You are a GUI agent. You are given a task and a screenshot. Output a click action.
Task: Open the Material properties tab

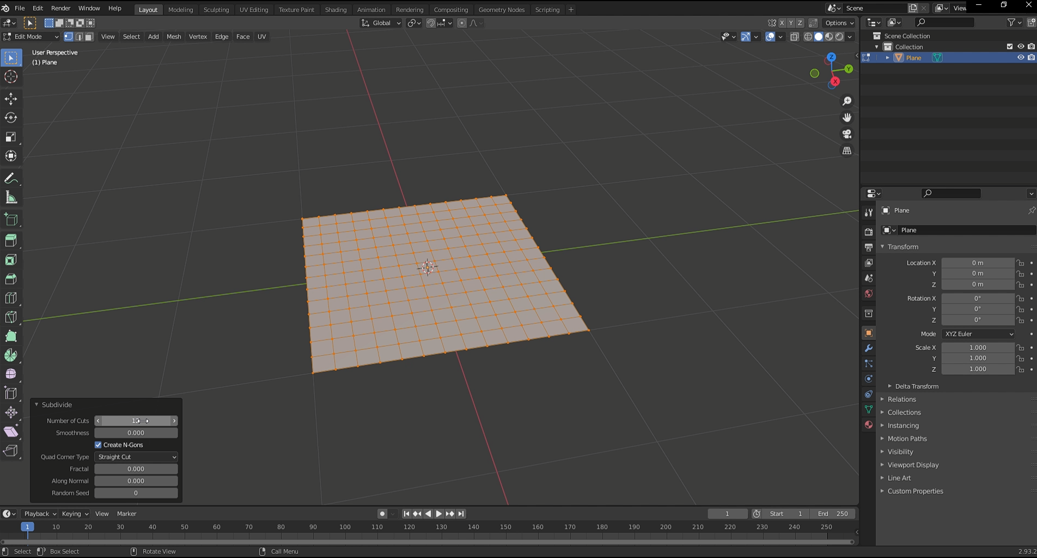click(869, 424)
